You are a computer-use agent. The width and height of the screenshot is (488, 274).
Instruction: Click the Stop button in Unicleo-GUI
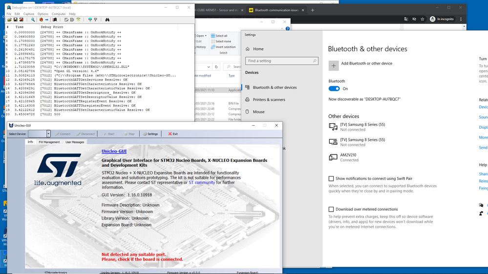click(x=129, y=134)
